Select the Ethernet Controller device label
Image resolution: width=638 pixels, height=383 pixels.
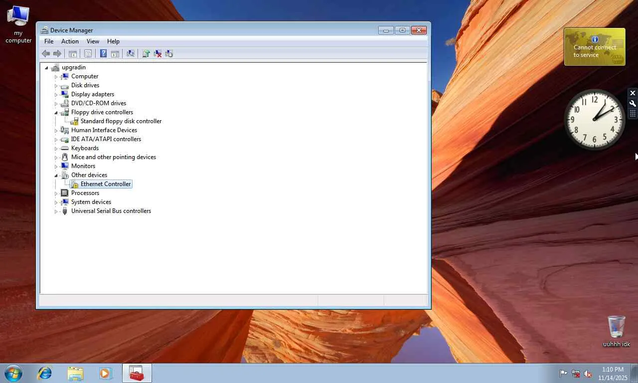[x=106, y=184]
